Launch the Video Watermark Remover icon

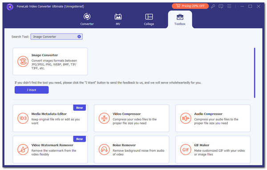point(23,150)
